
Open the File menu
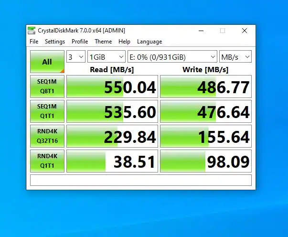point(34,42)
